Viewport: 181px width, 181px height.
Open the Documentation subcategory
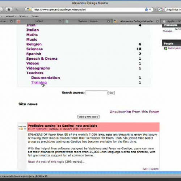pos(46,78)
